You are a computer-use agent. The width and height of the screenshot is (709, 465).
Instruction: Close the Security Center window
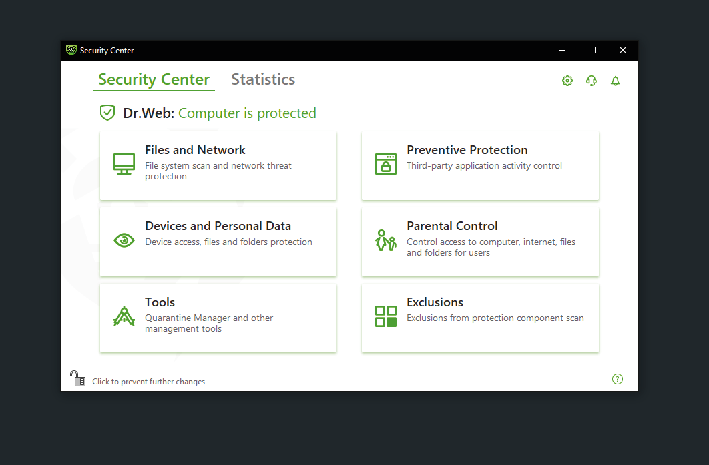(623, 50)
